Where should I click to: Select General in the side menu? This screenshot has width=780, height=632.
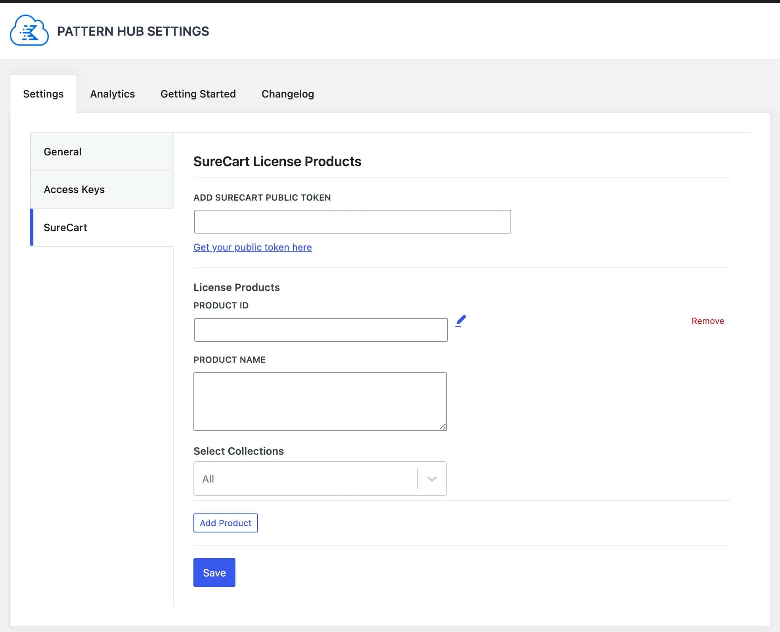[x=102, y=152]
